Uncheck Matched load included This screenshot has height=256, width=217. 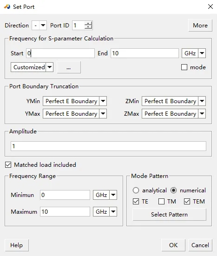[x=8, y=165]
